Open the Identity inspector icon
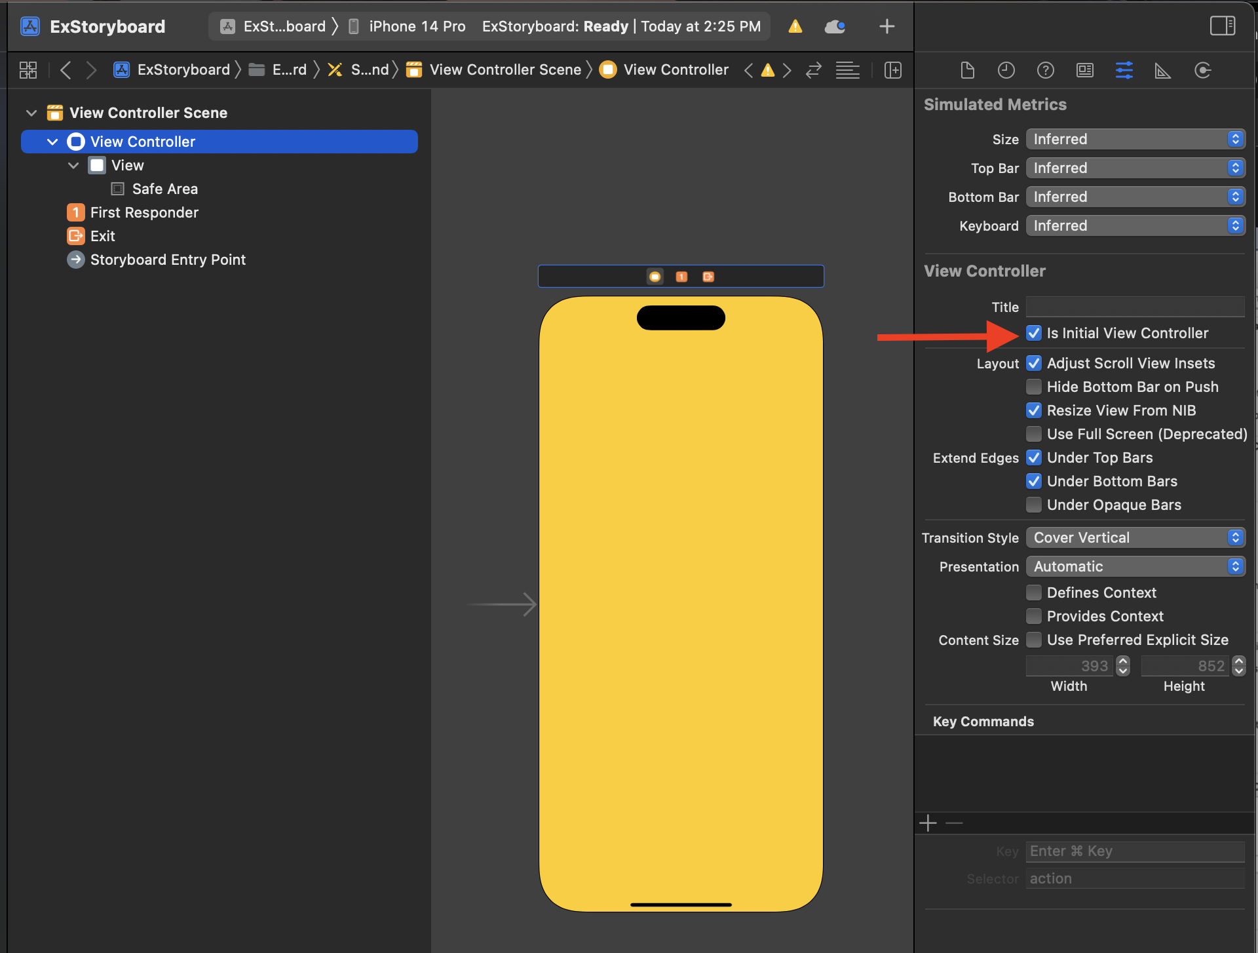Viewport: 1258px width, 953px height. [1085, 70]
